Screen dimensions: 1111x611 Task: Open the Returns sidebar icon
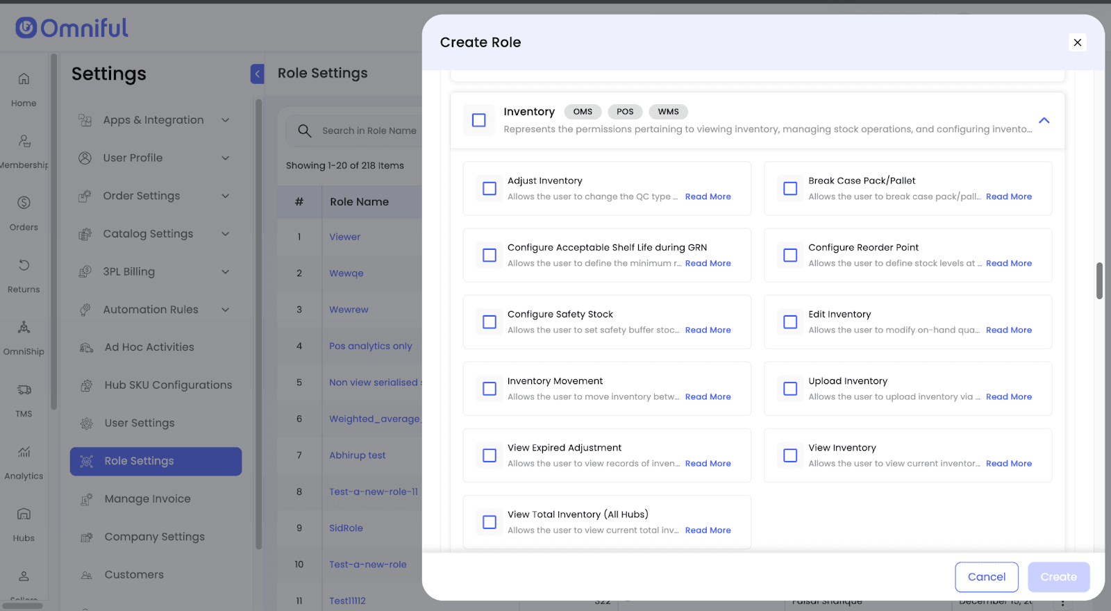click(x=24, y=265)
